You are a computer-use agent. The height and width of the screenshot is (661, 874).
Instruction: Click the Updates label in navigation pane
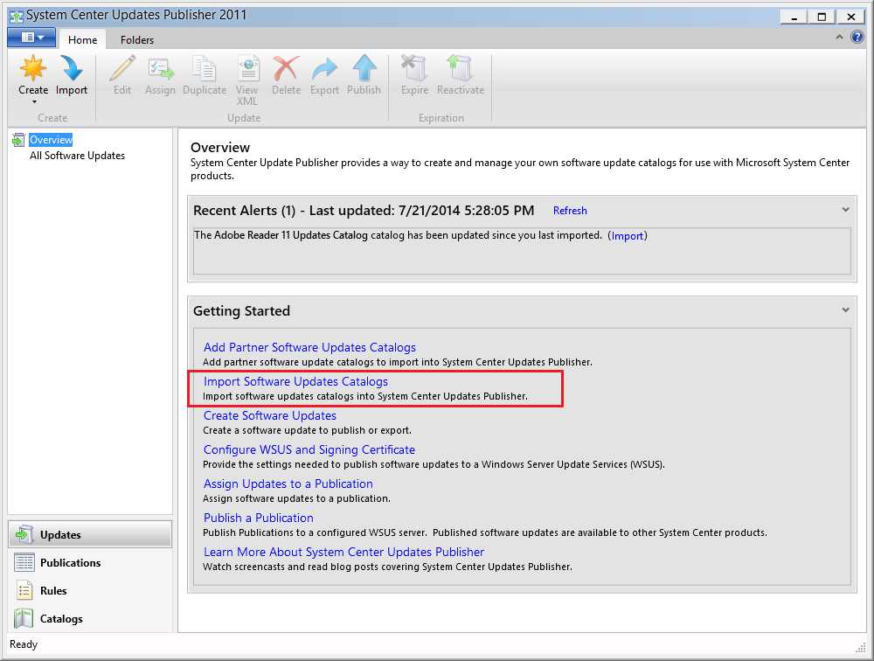[60, 535]
